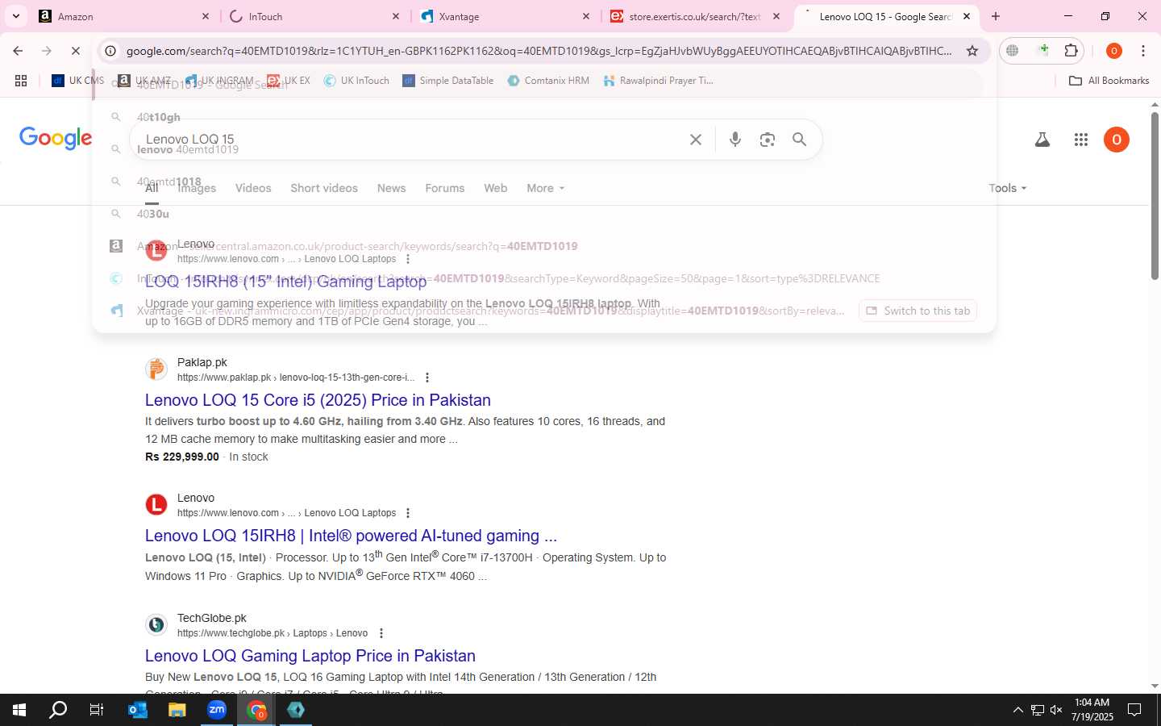Select the News search filter
Viewport: 1161px width, 726px height.
(x=391, y=188)
